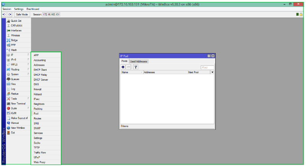Open Hotspot from IP submenu
The image size is (306, 167).
pos(46,94)
